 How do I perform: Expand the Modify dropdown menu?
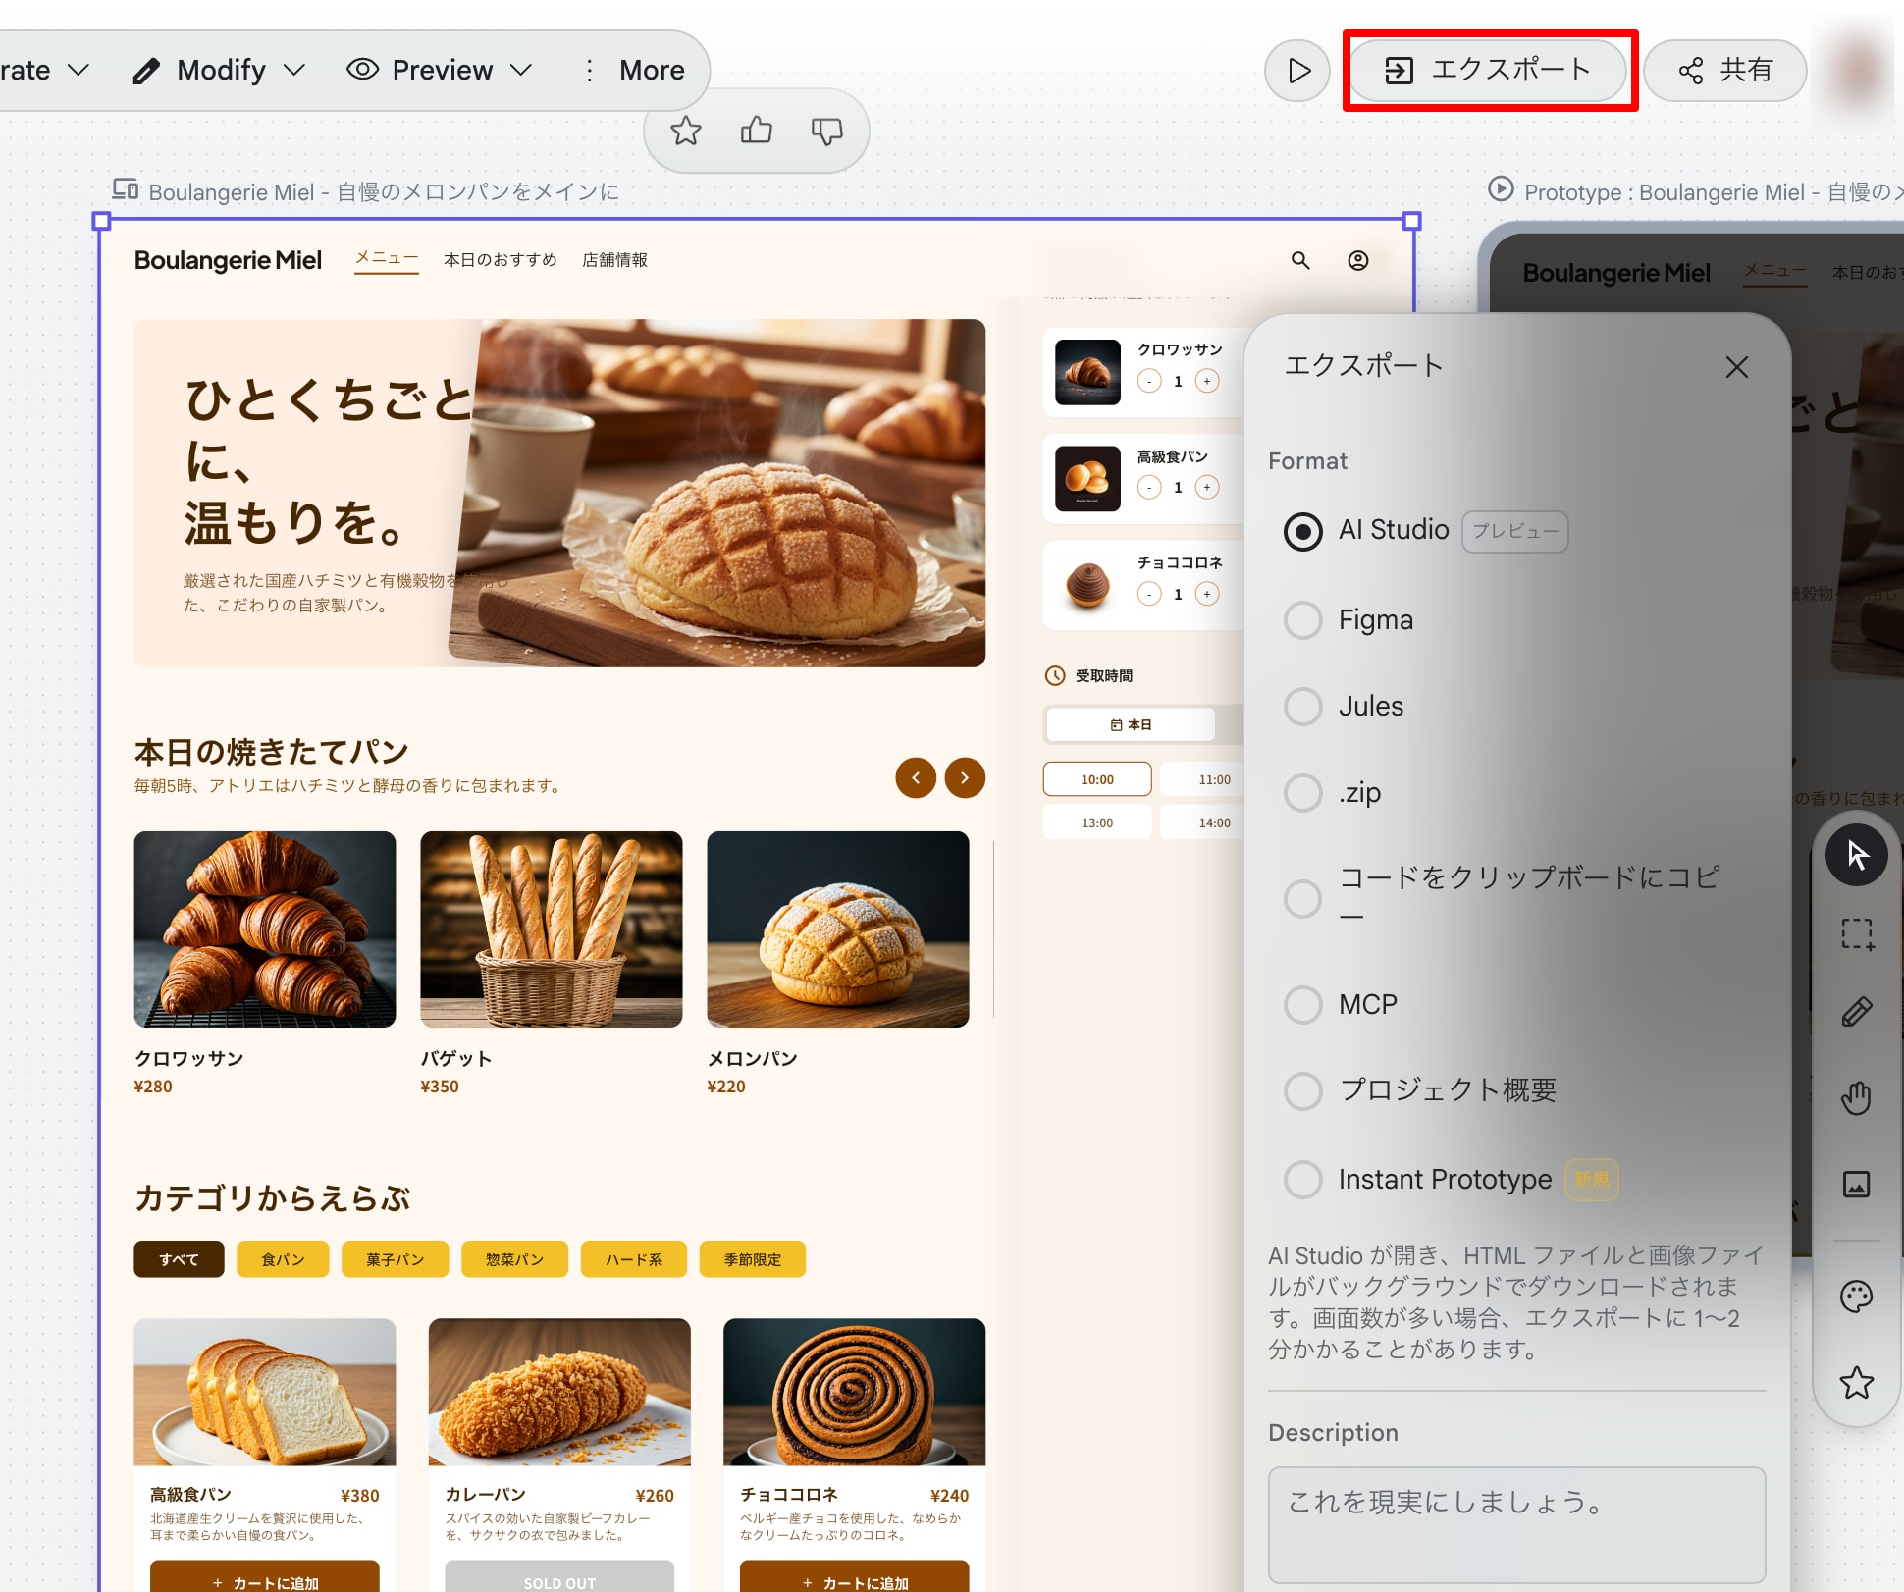[x=220, y=70]
